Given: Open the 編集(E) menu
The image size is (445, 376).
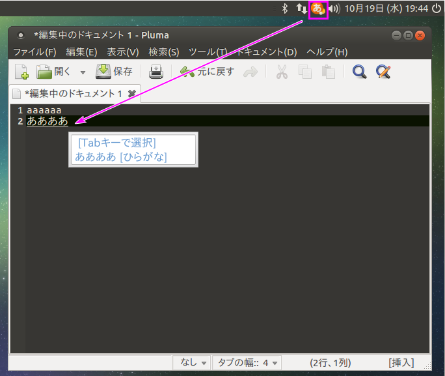Looking at the screenshot, I should 82,52.
